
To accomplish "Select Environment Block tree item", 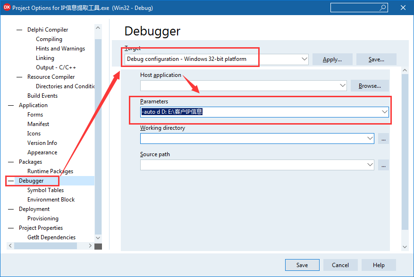I will click(51, 200).
